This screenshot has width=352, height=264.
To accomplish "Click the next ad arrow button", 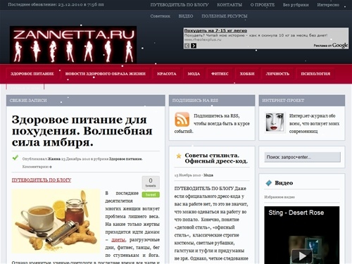I will (x=194, y=46).
